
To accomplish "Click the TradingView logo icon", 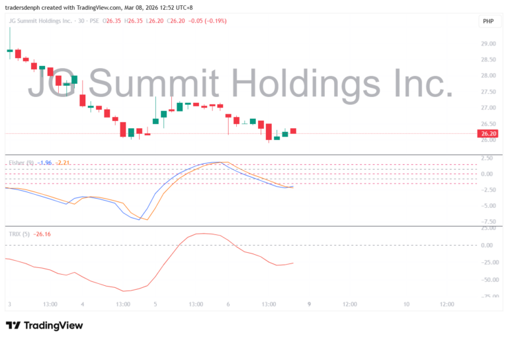I will click(13, 325).
